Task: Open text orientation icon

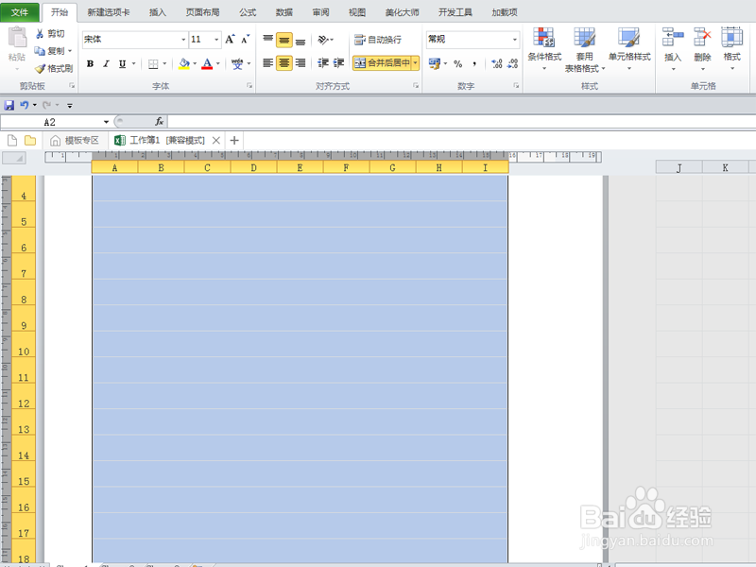Action: 323,40
